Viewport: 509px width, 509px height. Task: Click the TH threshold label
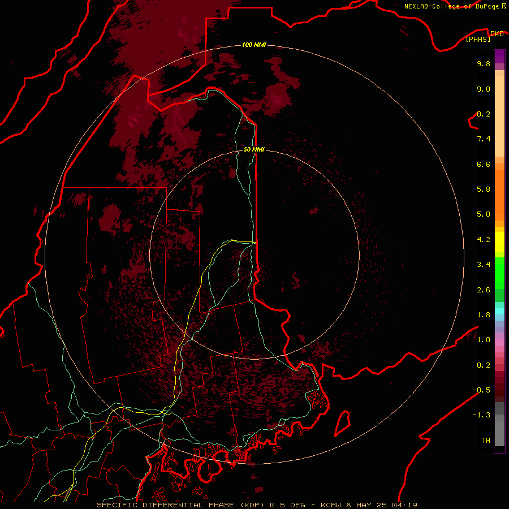pyautogui.click(x=486, y=441)
